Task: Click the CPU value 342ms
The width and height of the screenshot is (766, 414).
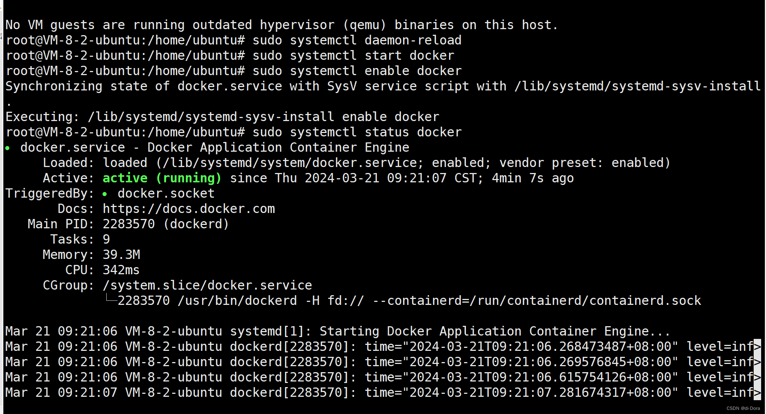Action: tap(121, 270)
